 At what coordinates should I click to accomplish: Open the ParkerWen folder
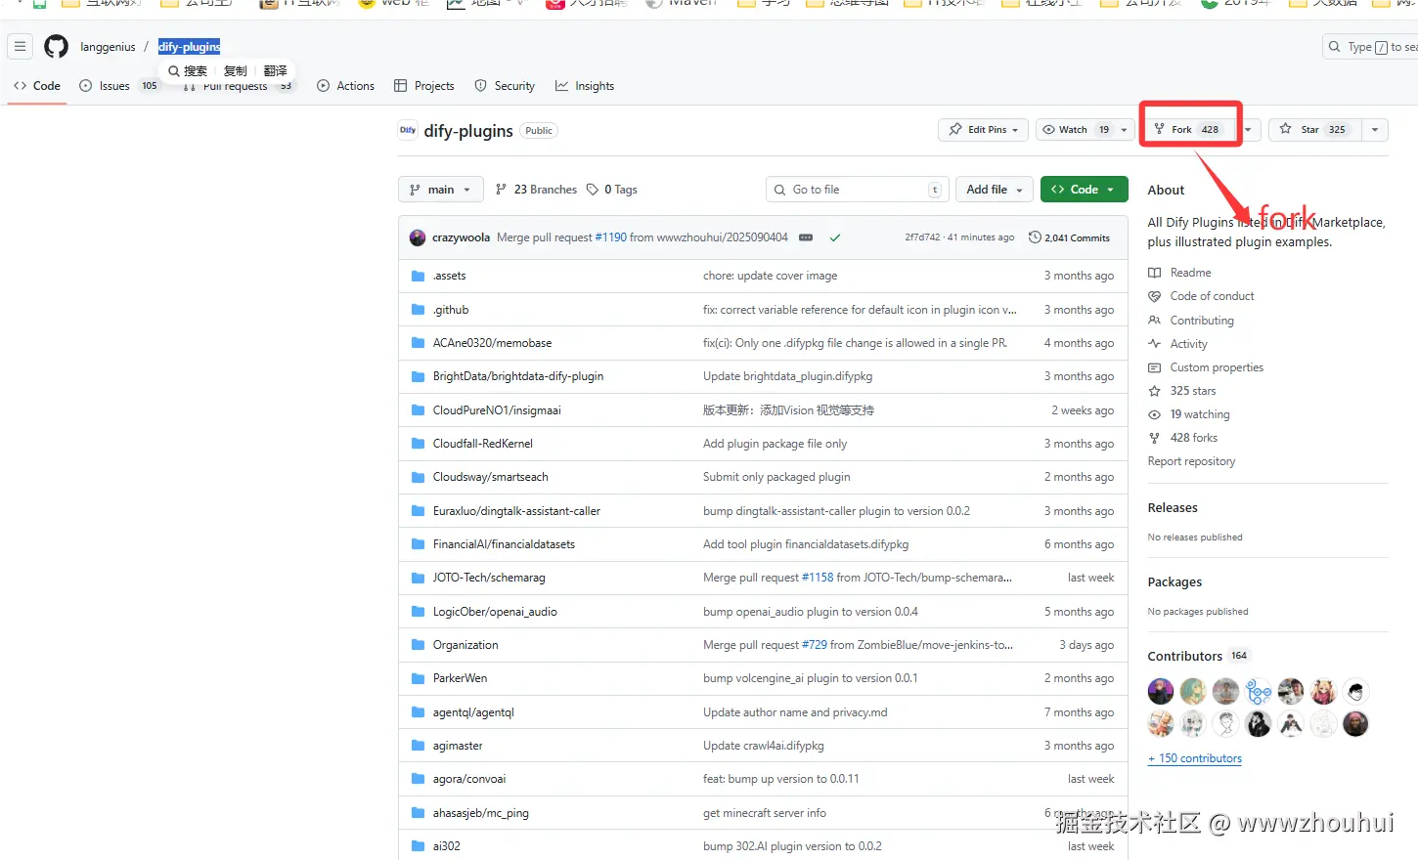click(x=460, y=678)
